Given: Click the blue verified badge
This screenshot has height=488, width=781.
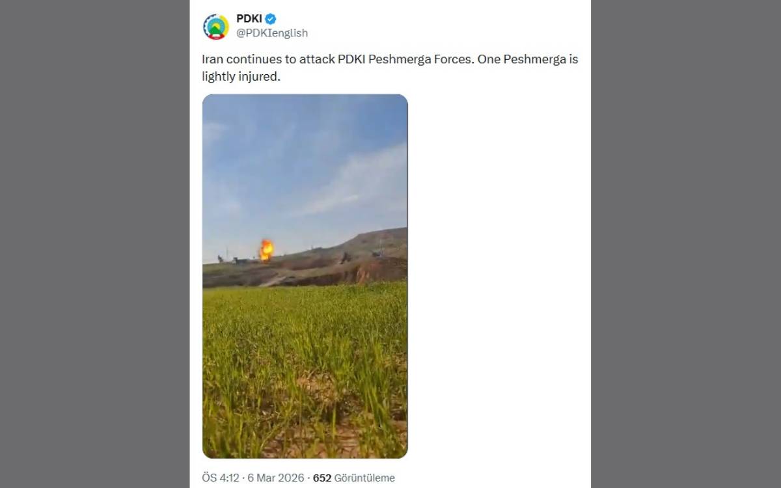Looking at the screenshot, I should point(271,19).
